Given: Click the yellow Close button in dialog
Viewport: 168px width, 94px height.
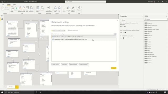Looking at the screenshot, I should (x=114, y=68).
